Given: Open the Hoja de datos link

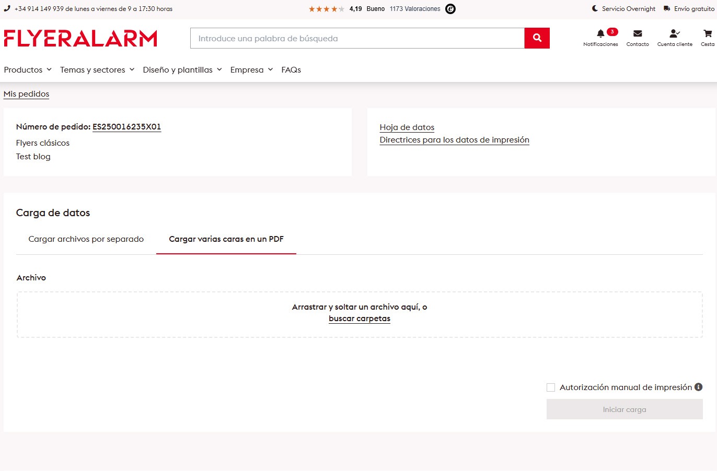Looking at the screenshot, I should point(407,127).
